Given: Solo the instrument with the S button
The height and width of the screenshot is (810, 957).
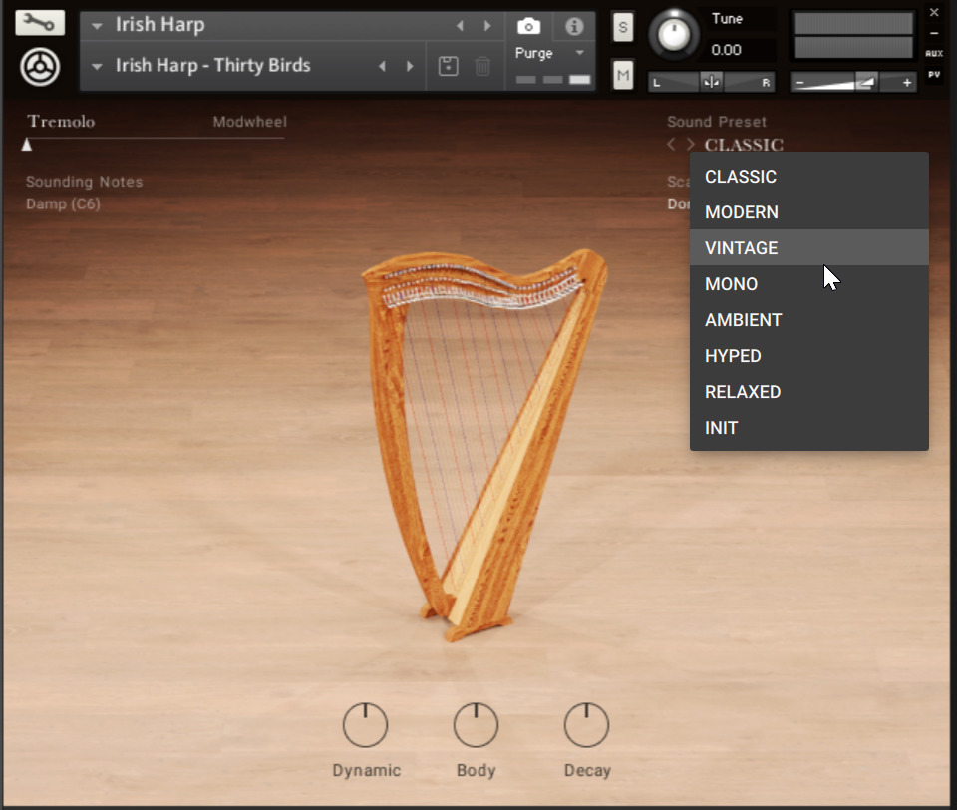Looking at the screenshot, I should [x=622, y=27].
